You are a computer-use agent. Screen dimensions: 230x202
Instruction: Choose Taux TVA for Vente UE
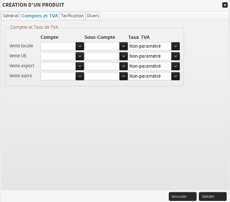[x=154, y=56]
